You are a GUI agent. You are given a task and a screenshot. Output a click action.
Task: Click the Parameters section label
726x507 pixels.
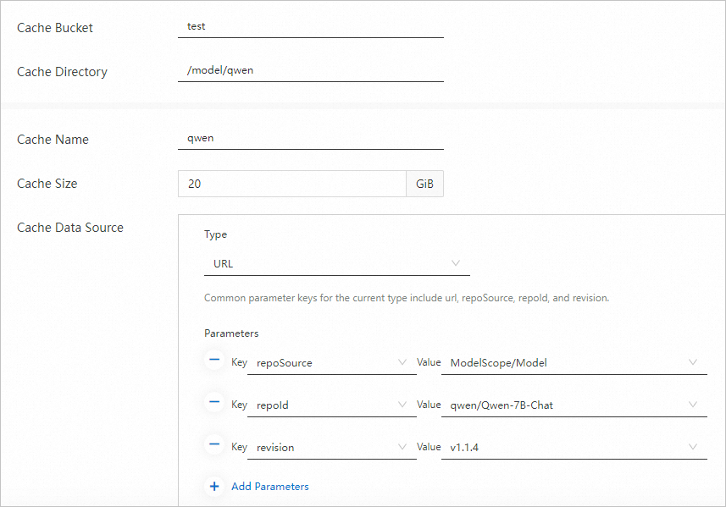pos(224,333)
